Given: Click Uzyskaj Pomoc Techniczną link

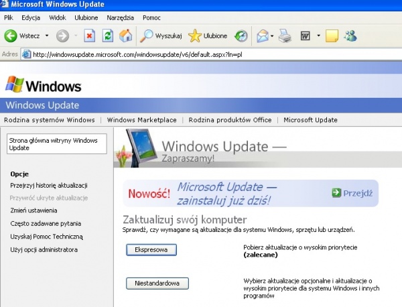Looking at the screenshot, I should 46,237.
